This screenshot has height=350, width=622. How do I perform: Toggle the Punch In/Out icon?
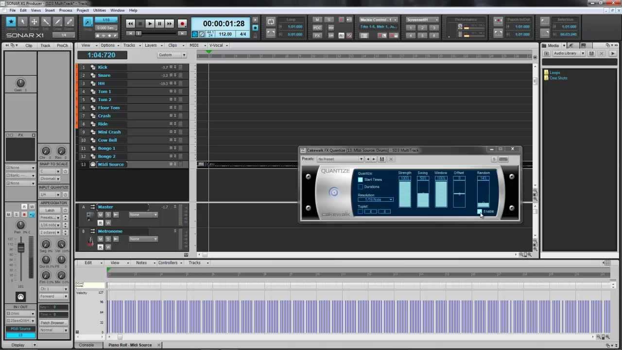(498, 21)
